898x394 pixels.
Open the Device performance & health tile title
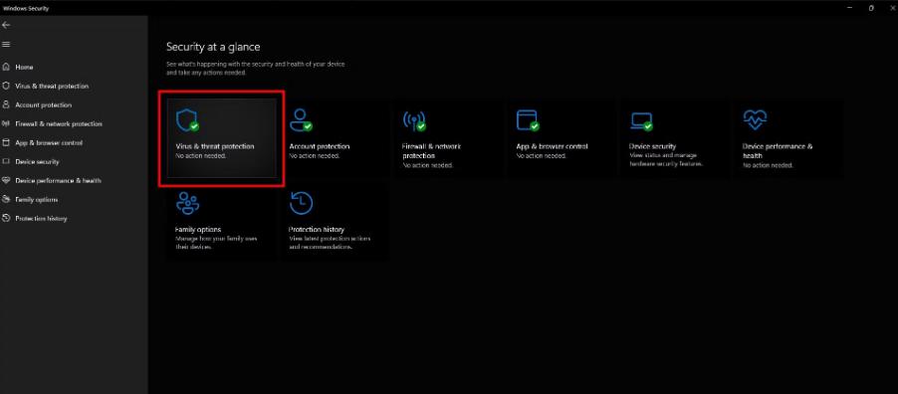coord(778,150)
